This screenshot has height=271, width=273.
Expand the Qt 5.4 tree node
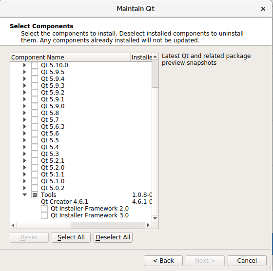[24, 147]
